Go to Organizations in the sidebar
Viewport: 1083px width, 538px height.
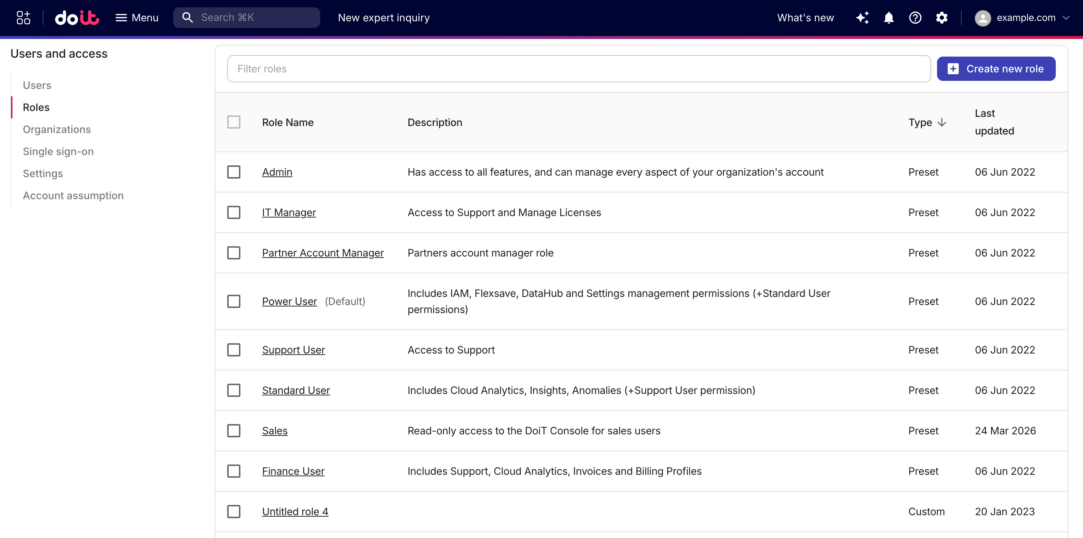pyautogui.click(x=57, y=129)
